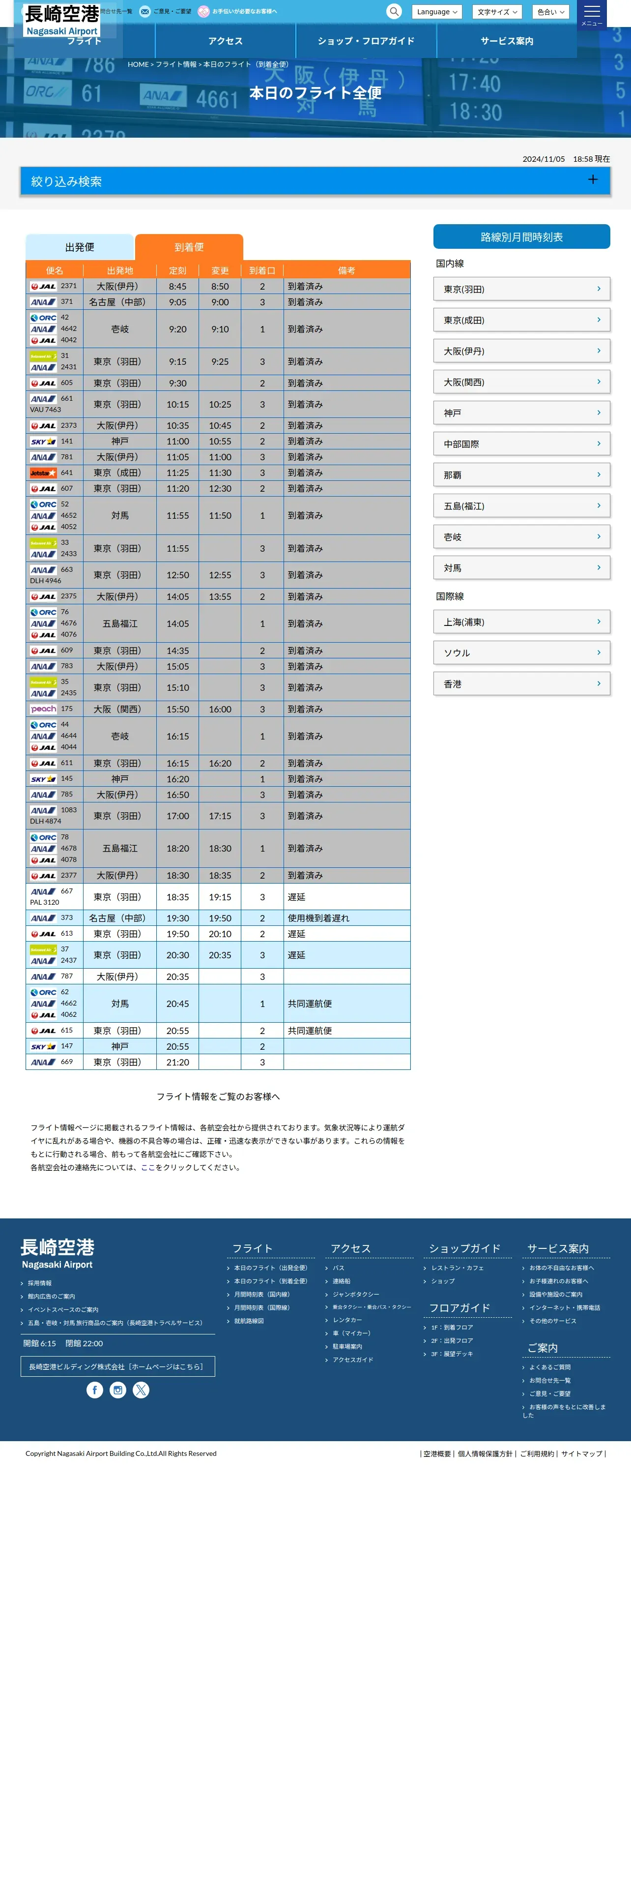Image resolution: width=631 pixels, height=1894 pixels.
Task: Click the mail icon for feedback
Action: click(144, 12)
